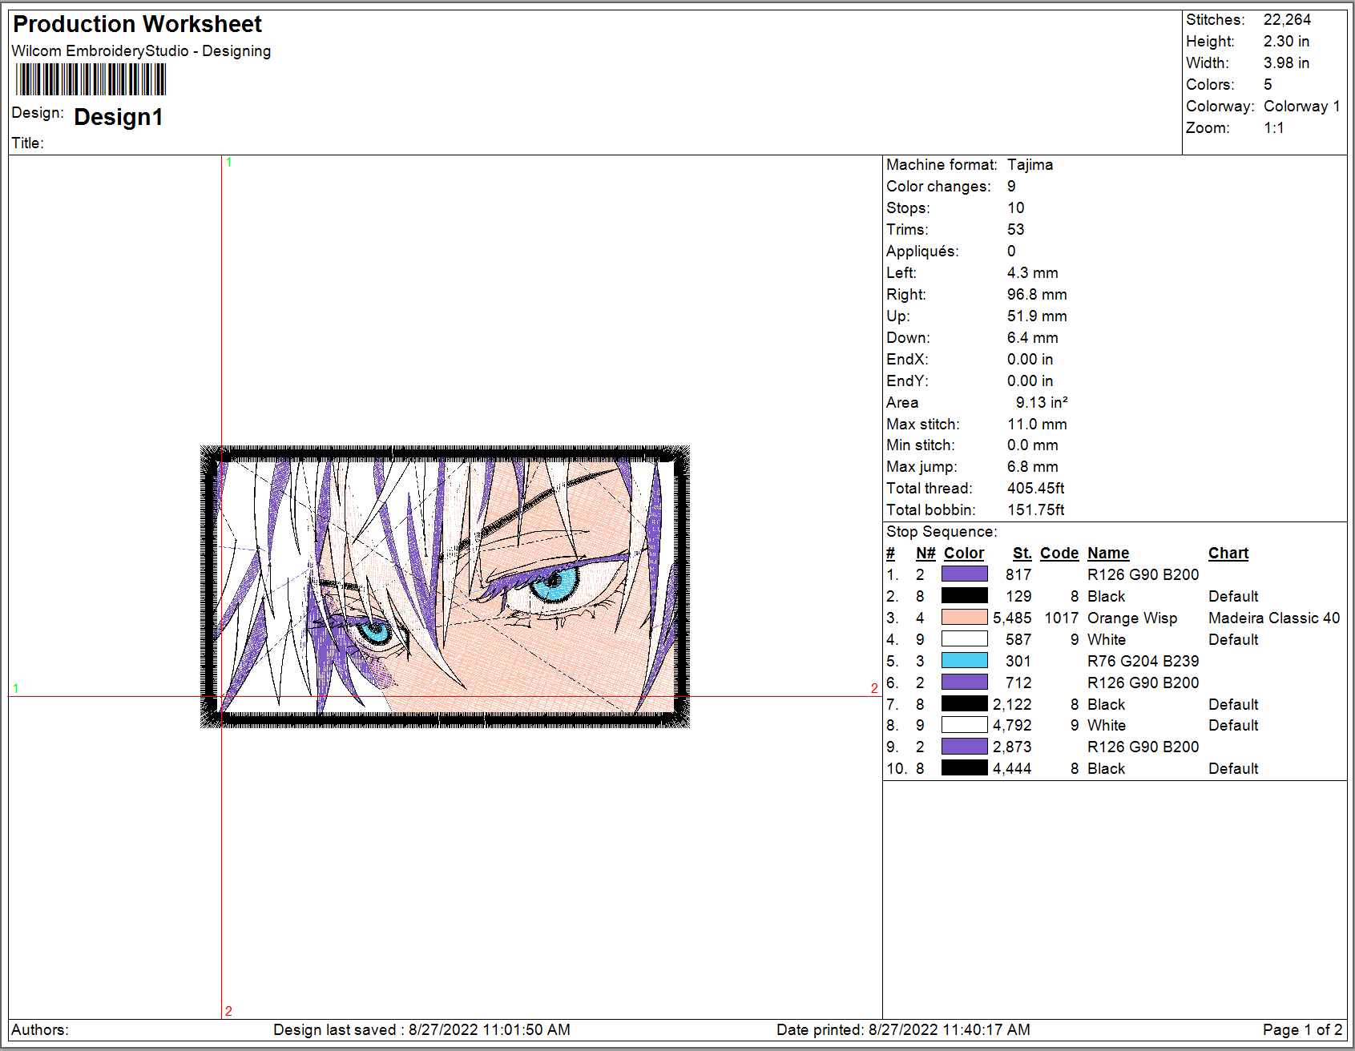Click the purple swatch in stop 9

click(964, 747)
